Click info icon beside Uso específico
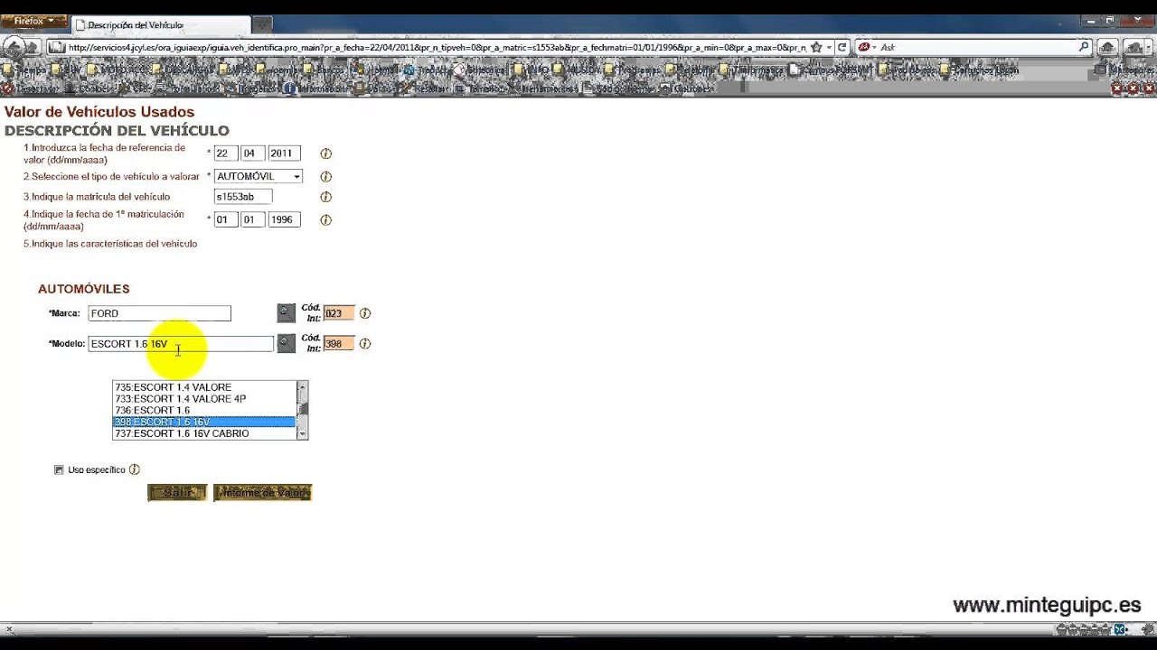Image resolution: width=1157 pixels, height=650 pixels. point(135,469)
